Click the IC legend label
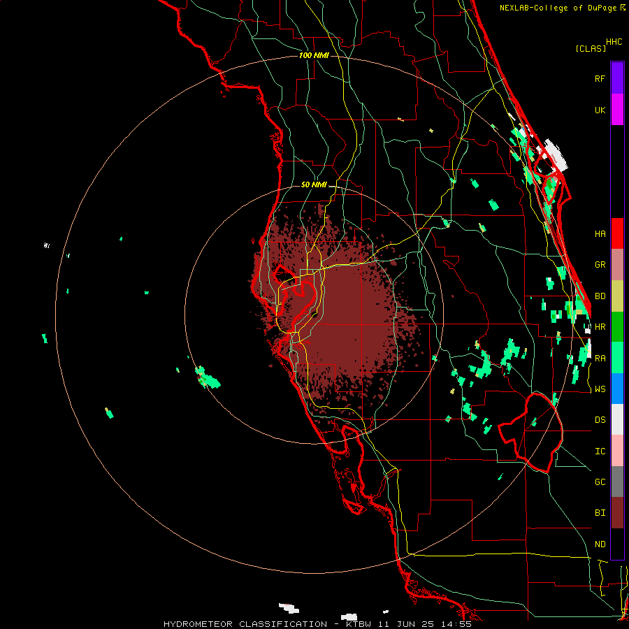The width and height of the screenshot is (629, 629). (x=600, y=451)
